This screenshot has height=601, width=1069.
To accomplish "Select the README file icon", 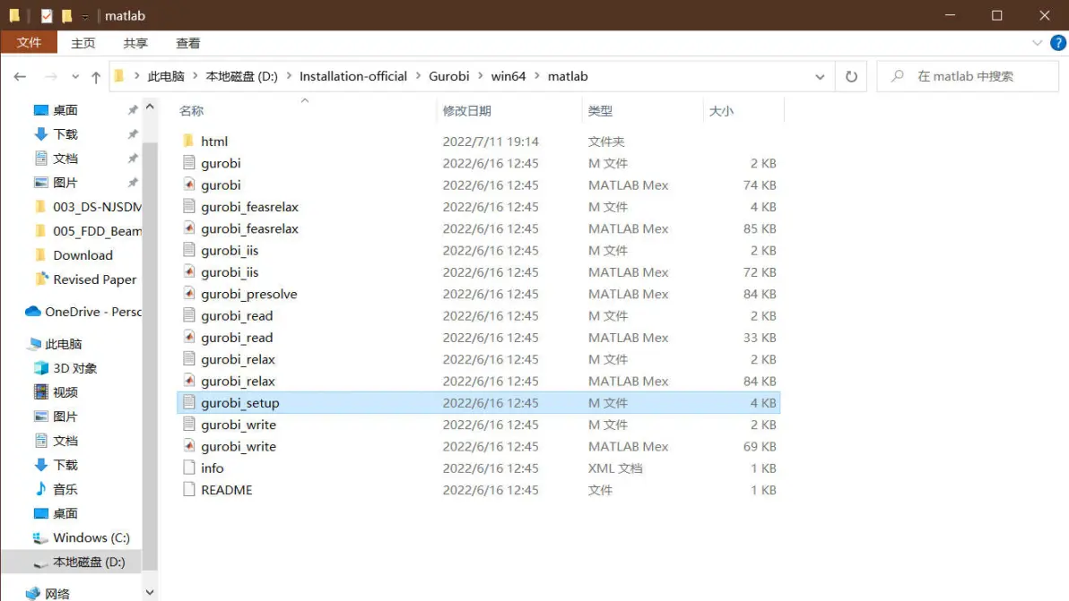I will click(x=189, y=489).
